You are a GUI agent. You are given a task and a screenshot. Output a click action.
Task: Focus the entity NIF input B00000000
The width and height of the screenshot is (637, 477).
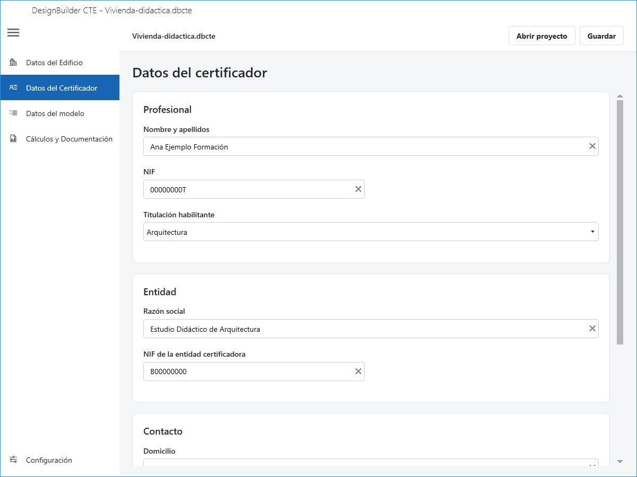(254, 372)
